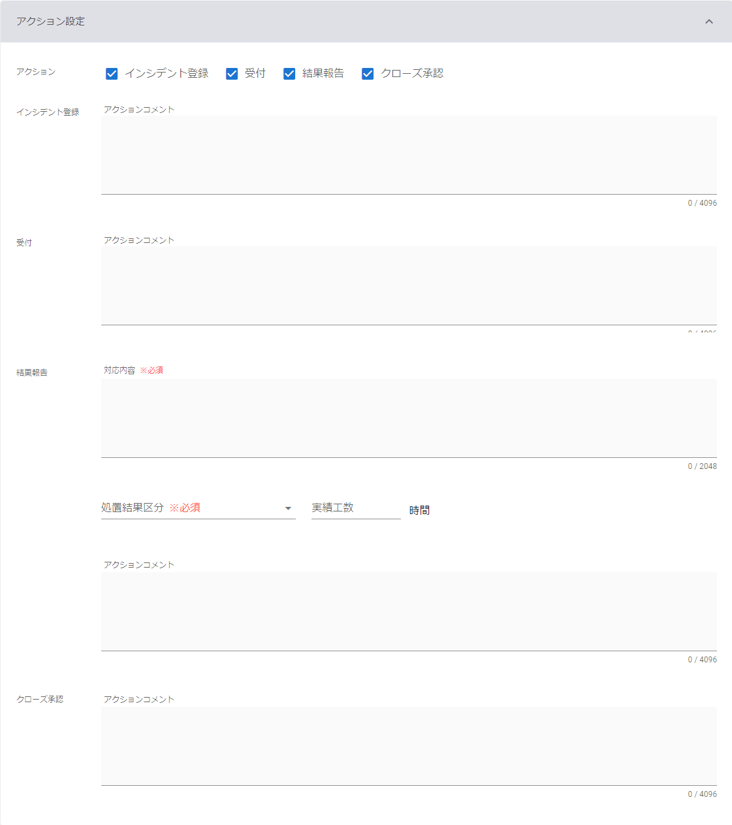Click the 結果報告 checkbox label text
732x825 pixels.
[323, 74]
